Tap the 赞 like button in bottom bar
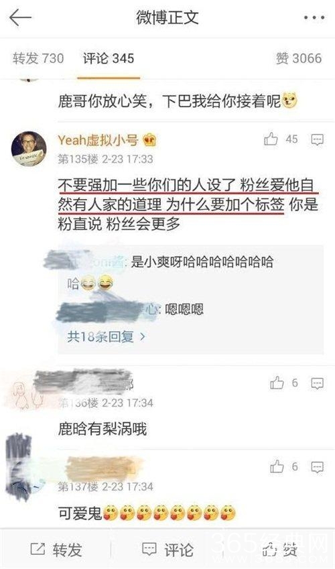Screen dimensions: 335x569 279,550
